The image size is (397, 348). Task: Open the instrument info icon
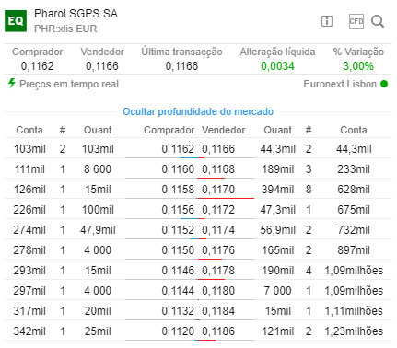pyautogui.click(x=327, y=21)
